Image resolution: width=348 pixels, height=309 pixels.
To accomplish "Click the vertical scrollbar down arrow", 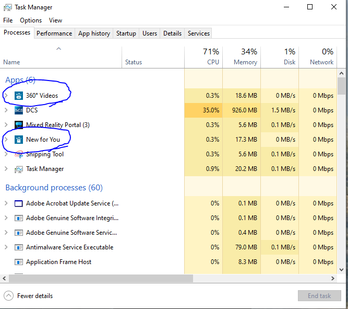I will click(342, 270).
